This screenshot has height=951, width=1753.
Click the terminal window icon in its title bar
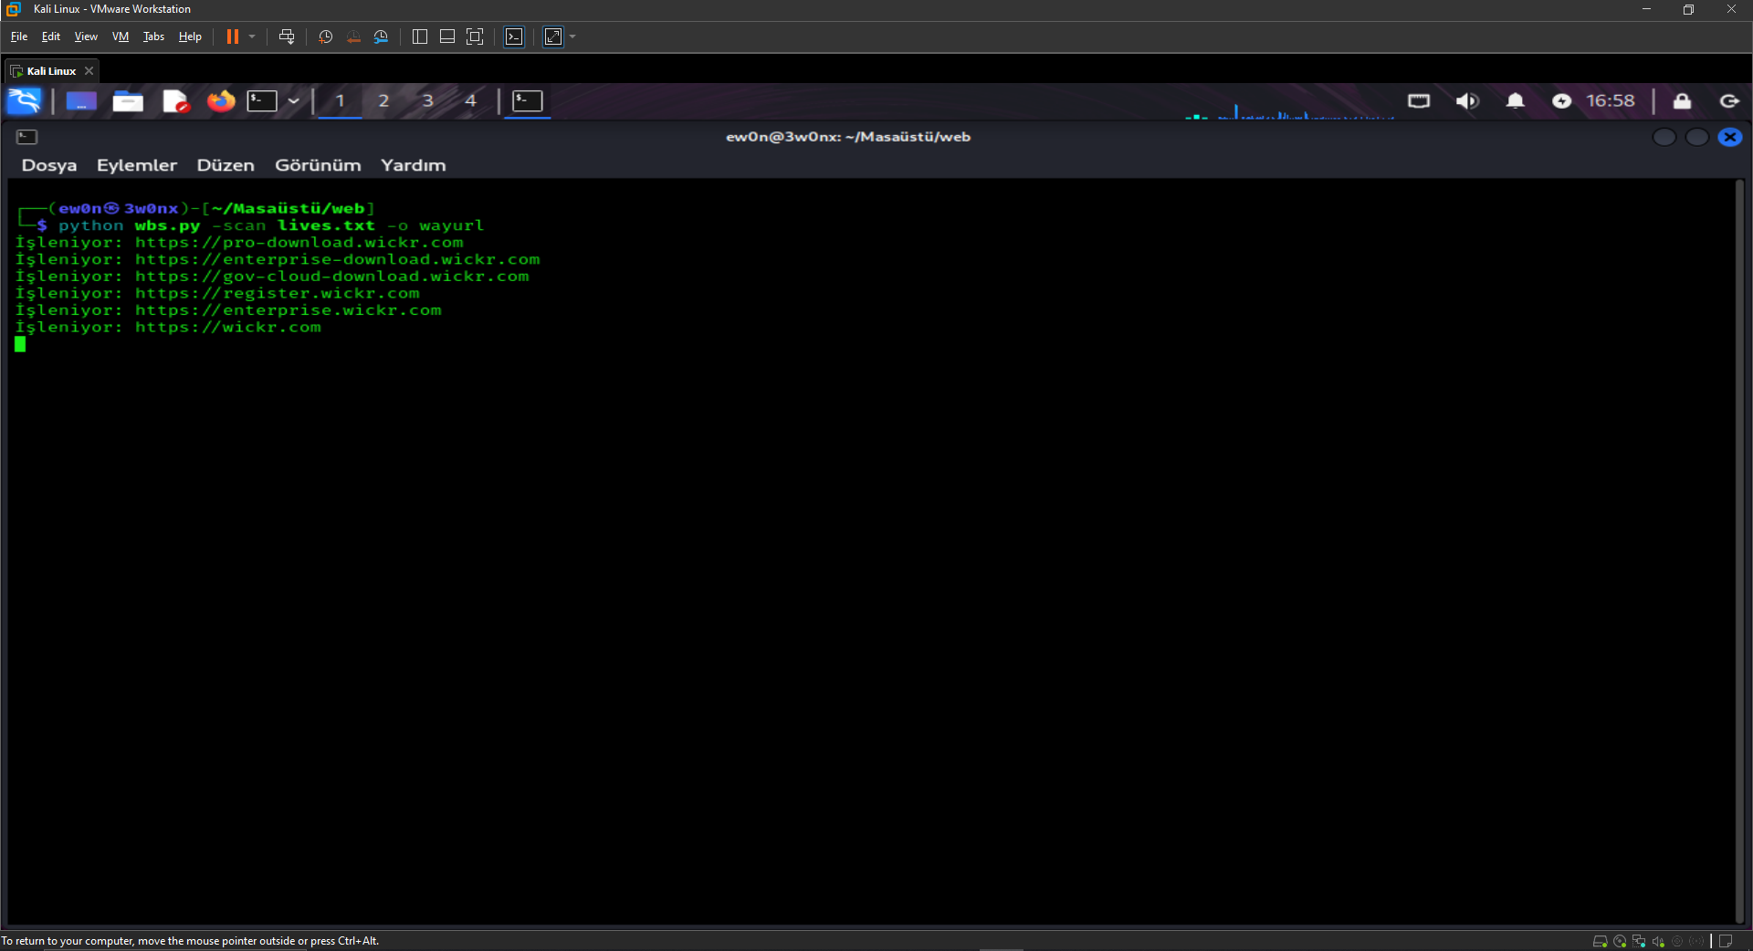click(26, 137)
